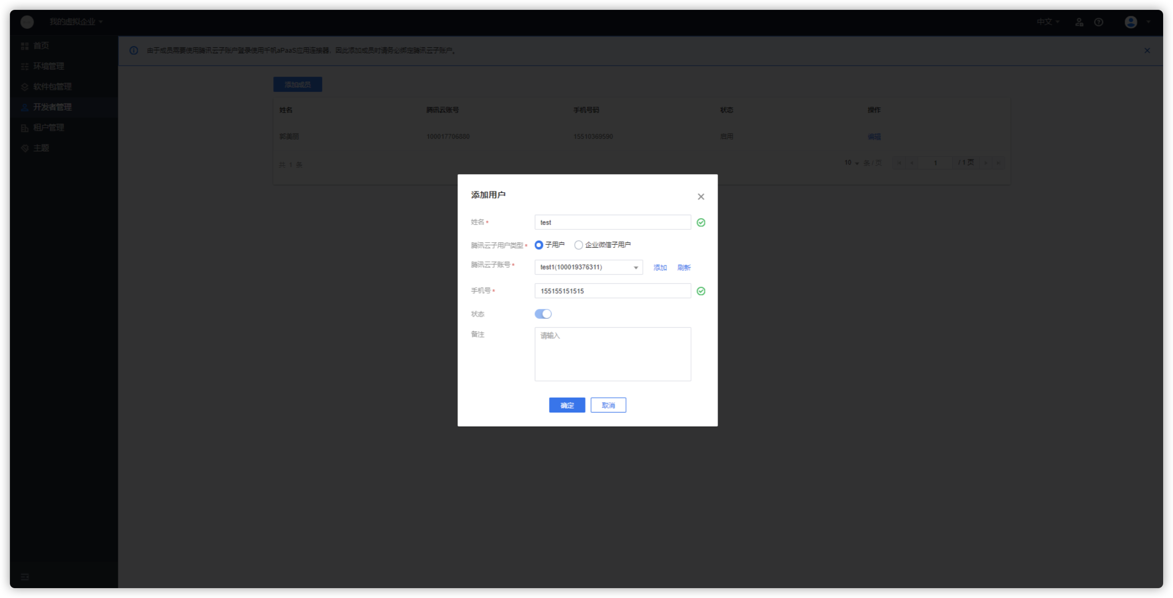
Task: Select the 企业微信子用户 radio option
Action: [x=579, y=245]
